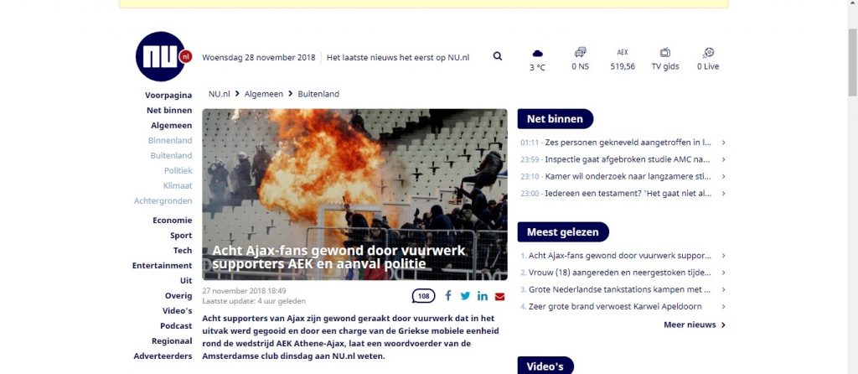Share the article on Facebook

(448, 296)
